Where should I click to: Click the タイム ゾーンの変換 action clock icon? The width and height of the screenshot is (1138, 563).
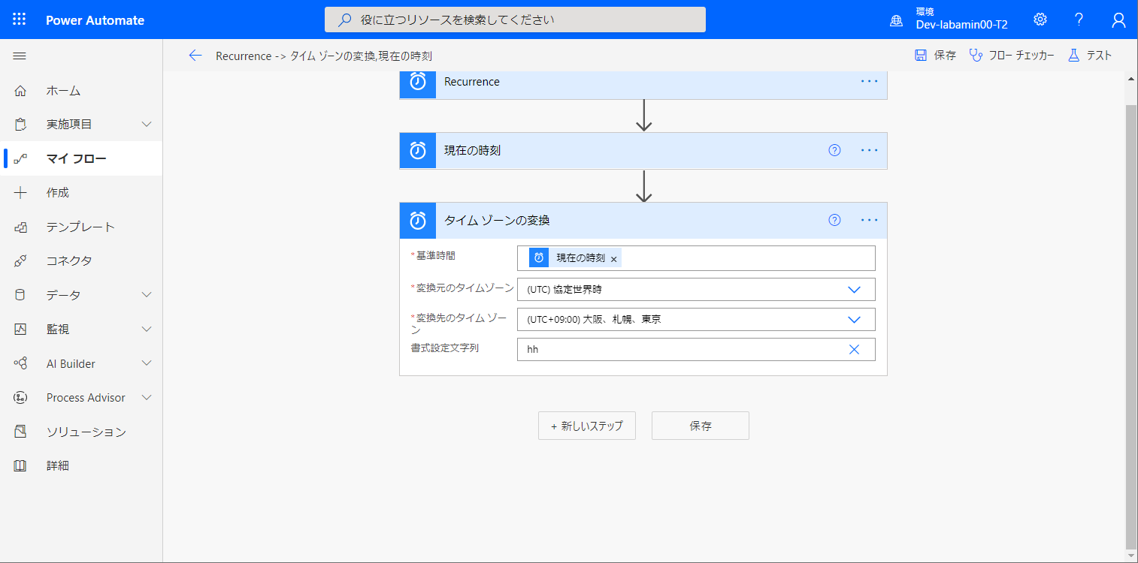(x=418, y=220)
